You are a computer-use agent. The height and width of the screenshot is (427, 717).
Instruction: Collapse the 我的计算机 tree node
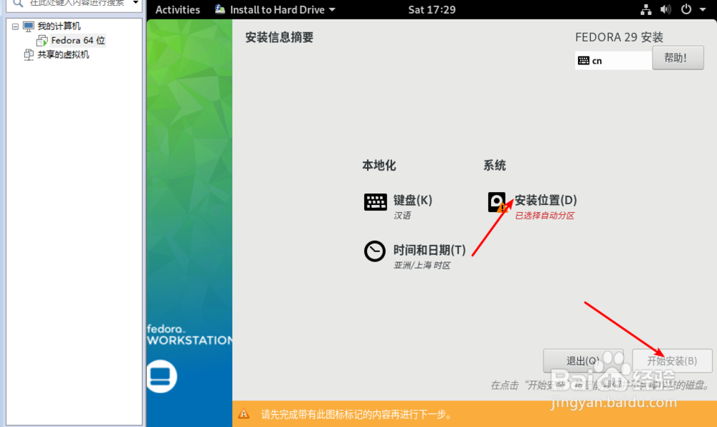[x=15, y=27]
